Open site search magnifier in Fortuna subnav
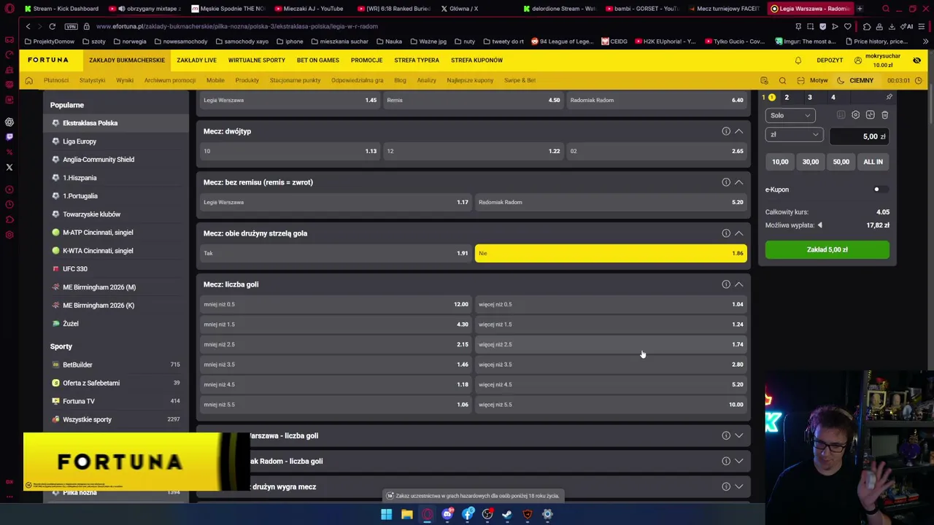 point(782,80)
